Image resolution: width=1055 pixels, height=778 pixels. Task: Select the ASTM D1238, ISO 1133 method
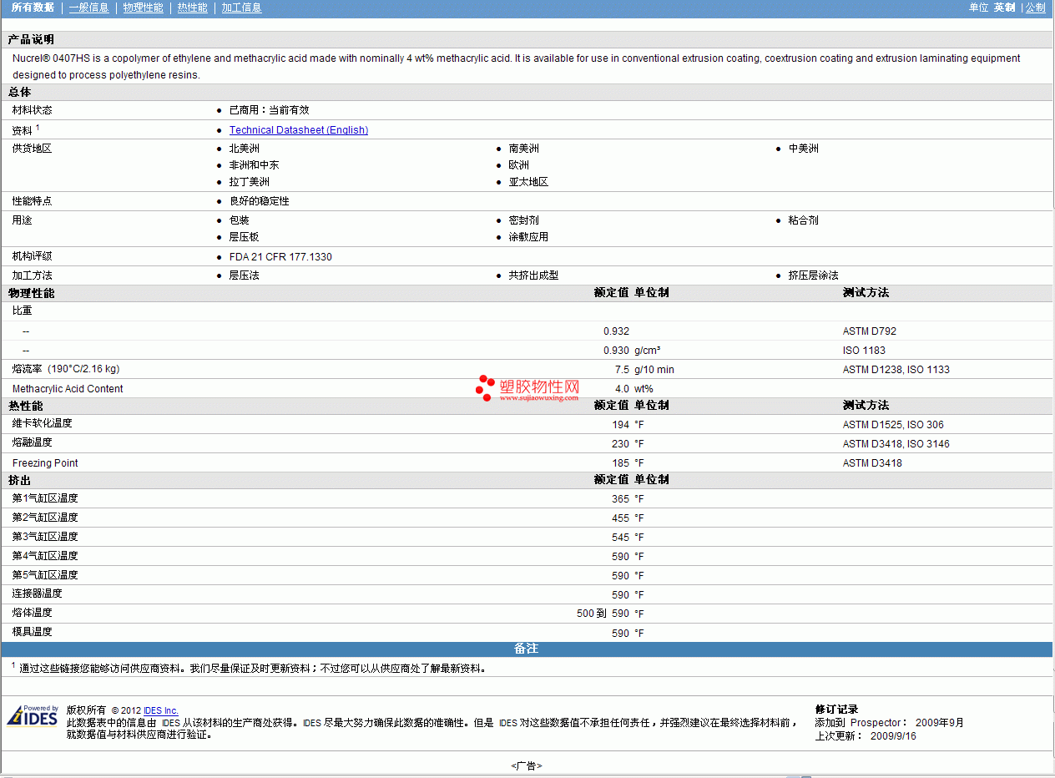(896, 370)
